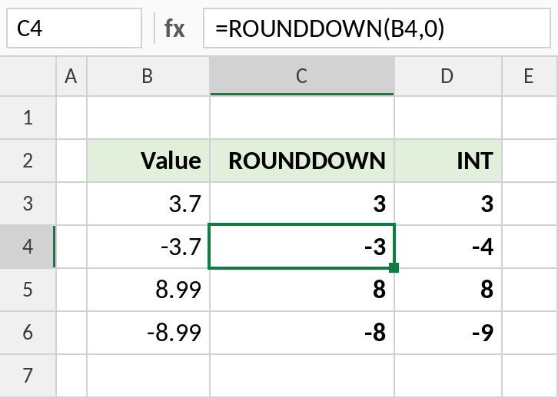
Task: Select column E header
Action: tap(530, 76)
